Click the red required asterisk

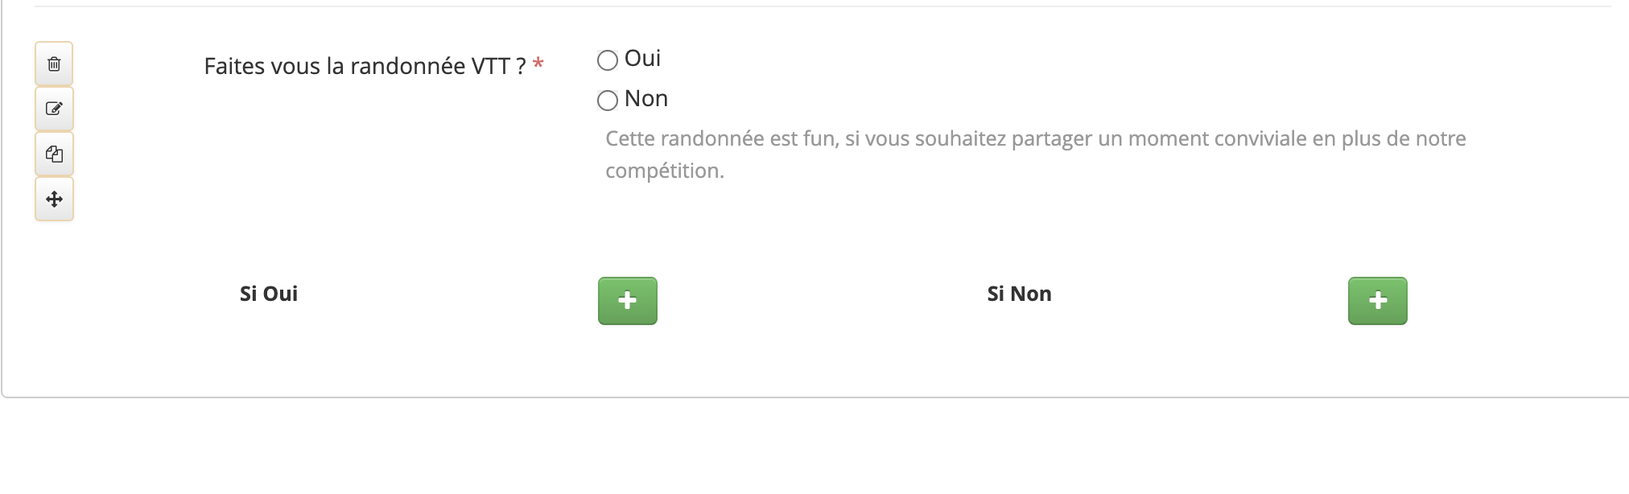(x=538, y=64)
